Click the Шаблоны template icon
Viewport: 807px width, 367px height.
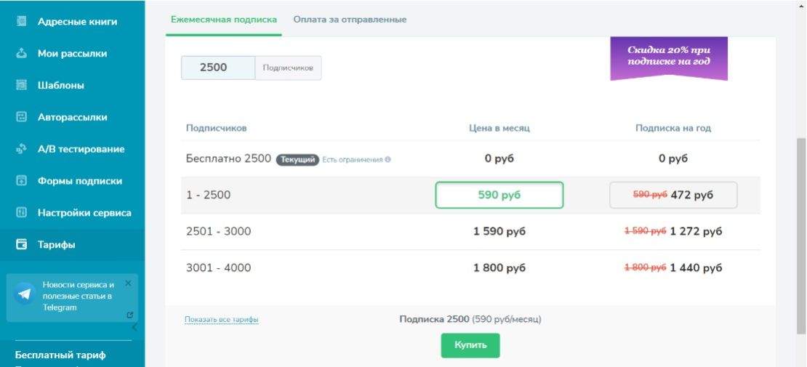point(22,85)
